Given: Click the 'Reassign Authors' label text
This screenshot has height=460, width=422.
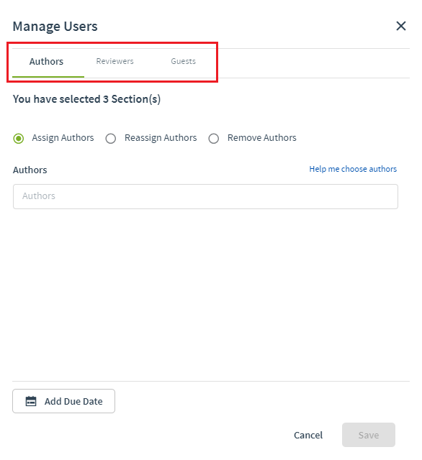Looking at the screenshot, I should tap(161, 137).
